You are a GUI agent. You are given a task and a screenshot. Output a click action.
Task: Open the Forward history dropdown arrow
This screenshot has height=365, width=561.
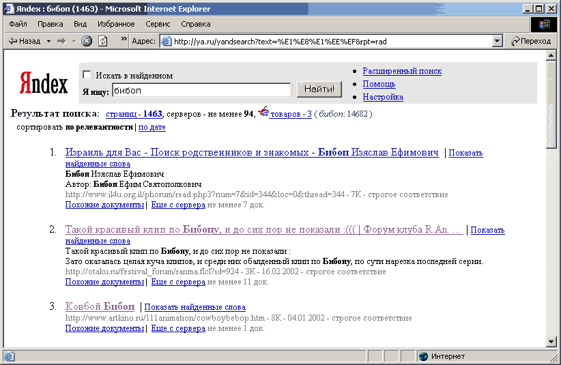[74, 42]
